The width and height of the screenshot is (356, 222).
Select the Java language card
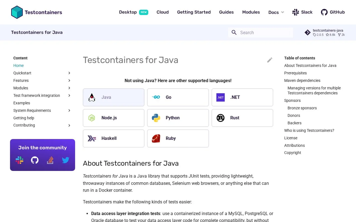[x=113, y=97]
